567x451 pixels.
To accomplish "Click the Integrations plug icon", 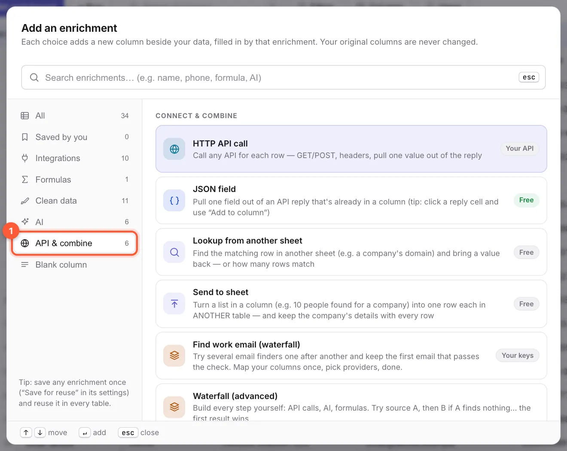I will pyautogui.click(x=25, y=158).
